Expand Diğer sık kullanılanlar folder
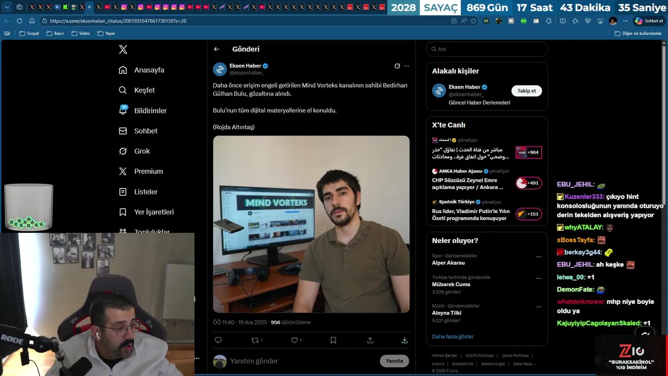The image size is (668, 376). [638, 33]
